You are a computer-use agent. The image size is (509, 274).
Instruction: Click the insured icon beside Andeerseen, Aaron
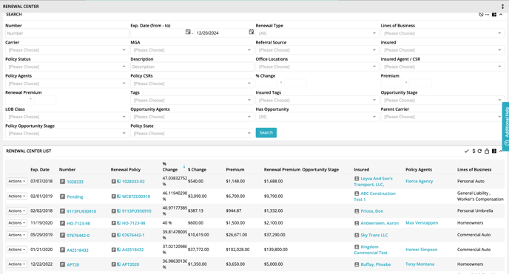(x=357, y=223)
